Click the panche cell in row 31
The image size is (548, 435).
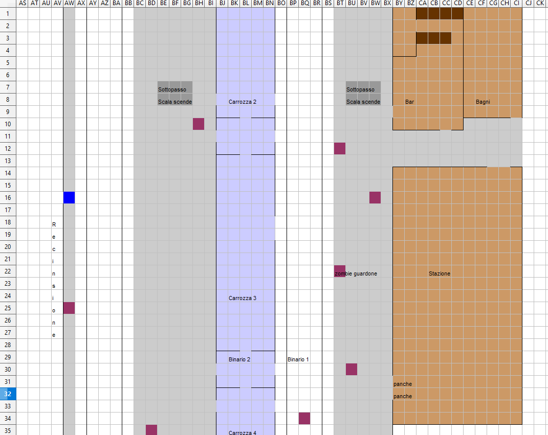click(x=402, y=384)
